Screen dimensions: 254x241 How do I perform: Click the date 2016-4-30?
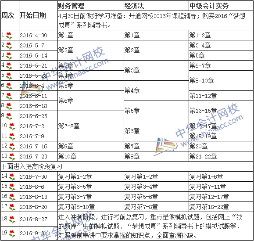click(x=33, y=35)
